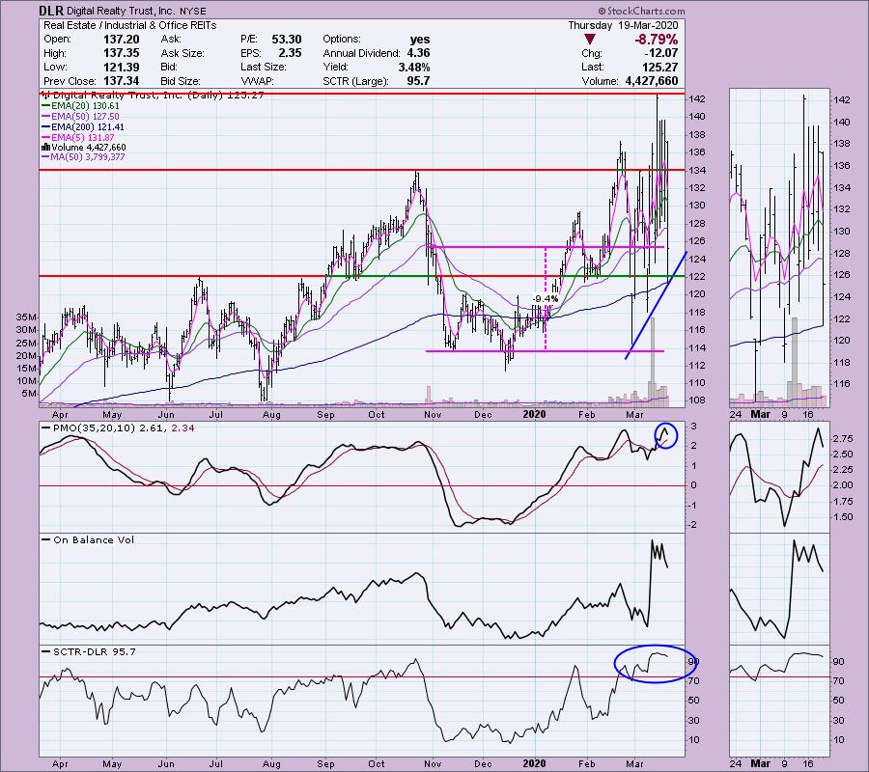This screenshot has height=772, width=869.
Task: Select the High value 137.35
Action: tap(122, 53)
